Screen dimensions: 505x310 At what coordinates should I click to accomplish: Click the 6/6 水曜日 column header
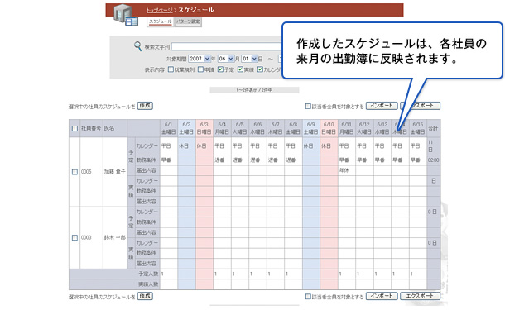(257, 128)
